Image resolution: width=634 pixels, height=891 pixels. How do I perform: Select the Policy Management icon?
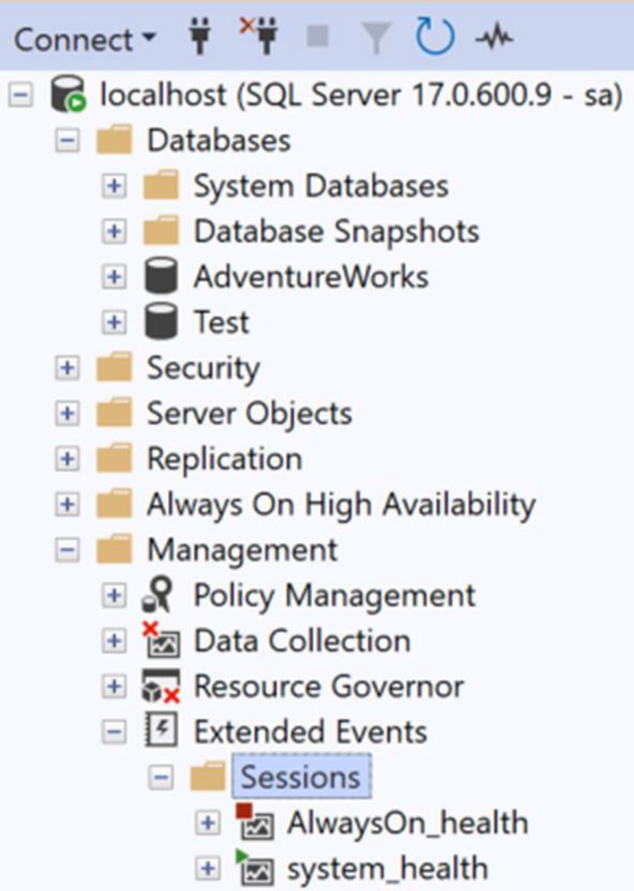tap(158, 594)
